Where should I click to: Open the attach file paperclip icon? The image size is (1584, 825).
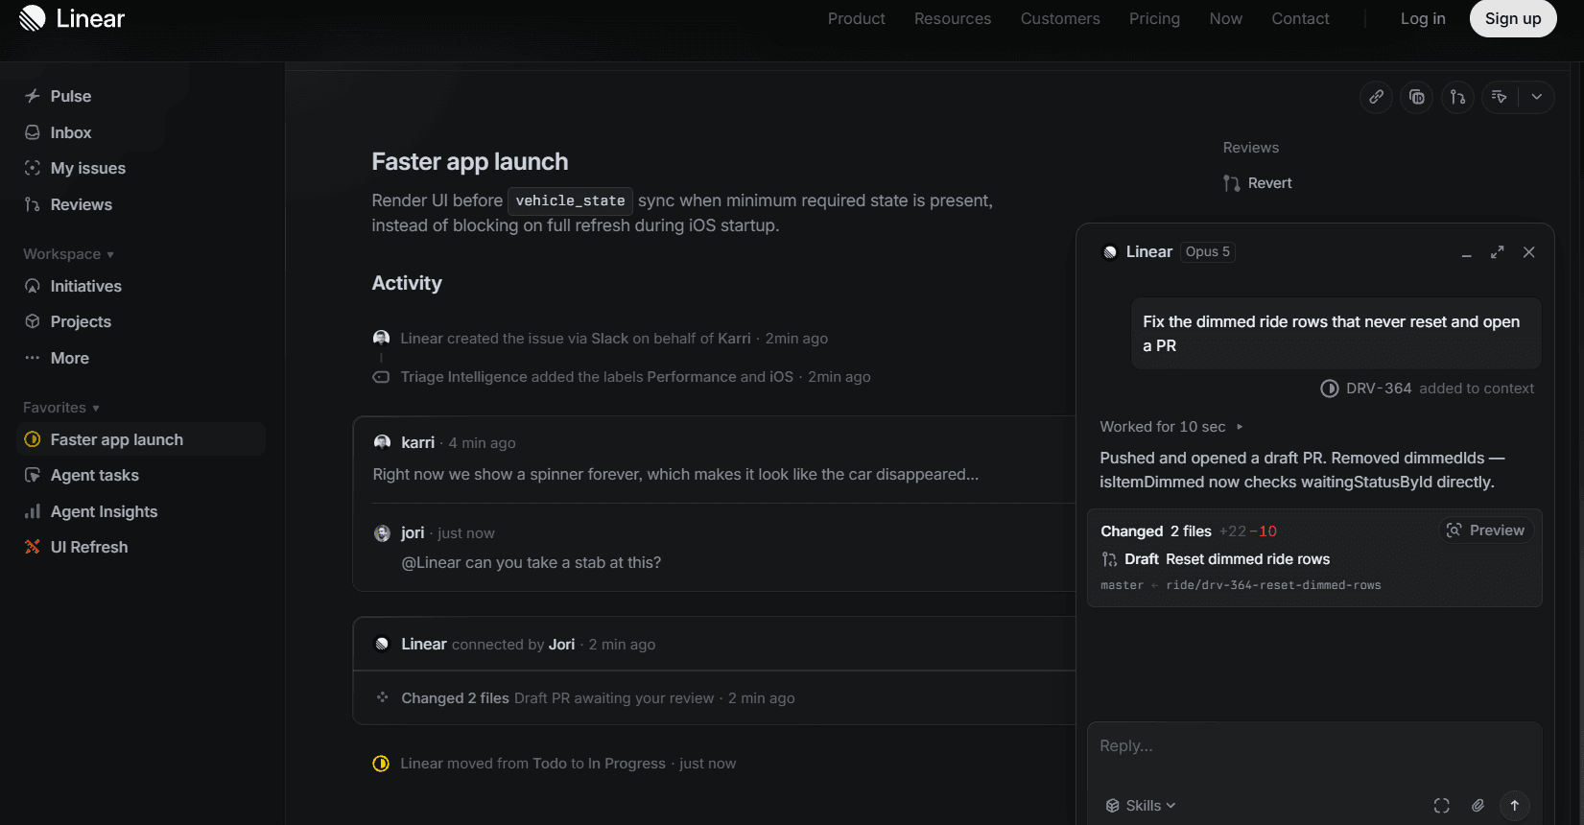click(x=1478, y=806)
